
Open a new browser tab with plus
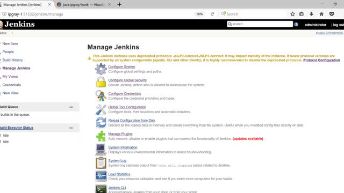(119, 4)
